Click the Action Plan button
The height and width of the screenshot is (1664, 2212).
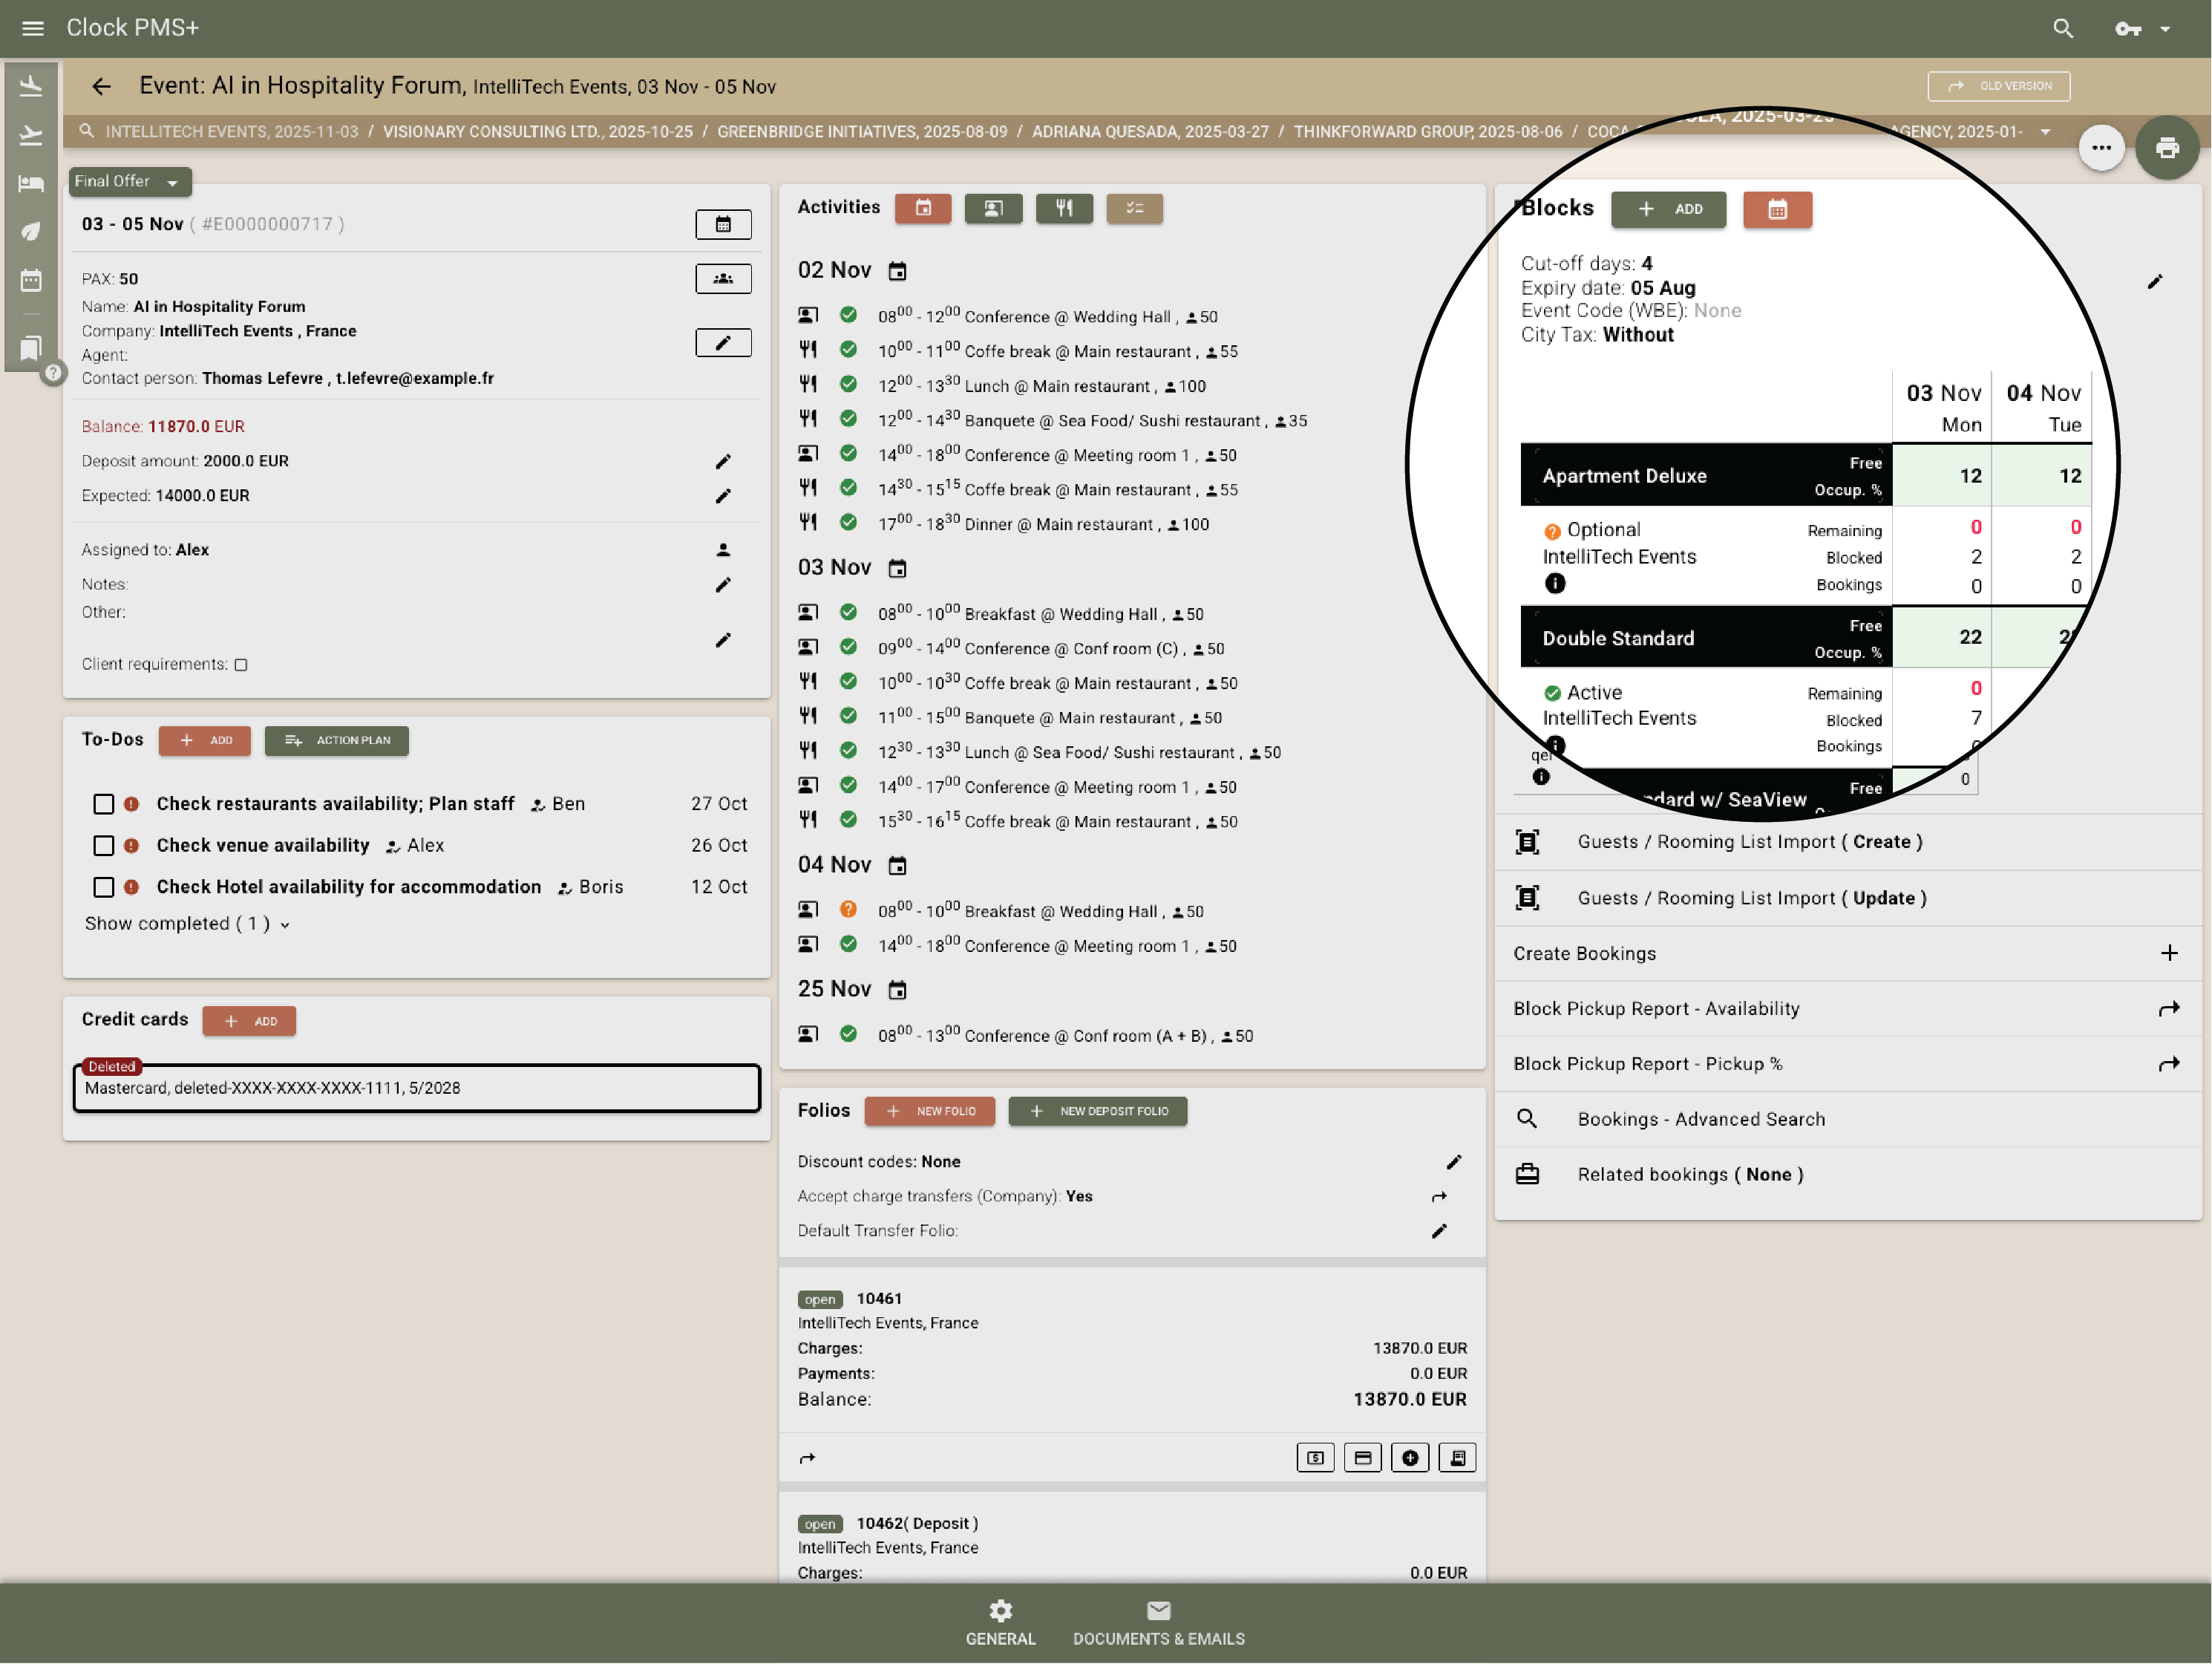[336, 740]
